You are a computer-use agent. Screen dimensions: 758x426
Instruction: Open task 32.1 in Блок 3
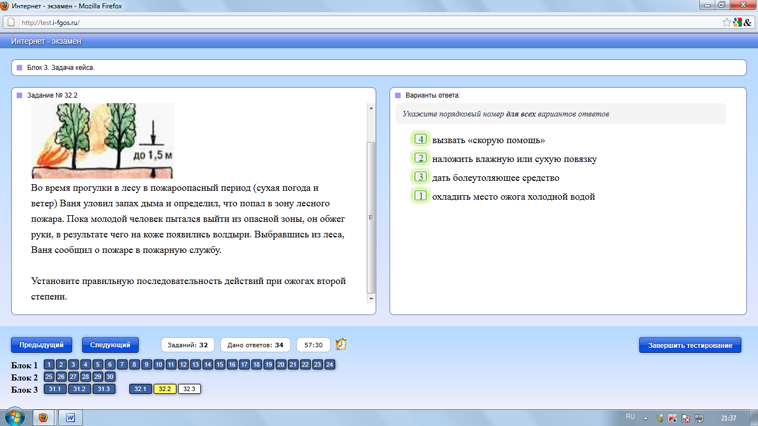point(140,389)
